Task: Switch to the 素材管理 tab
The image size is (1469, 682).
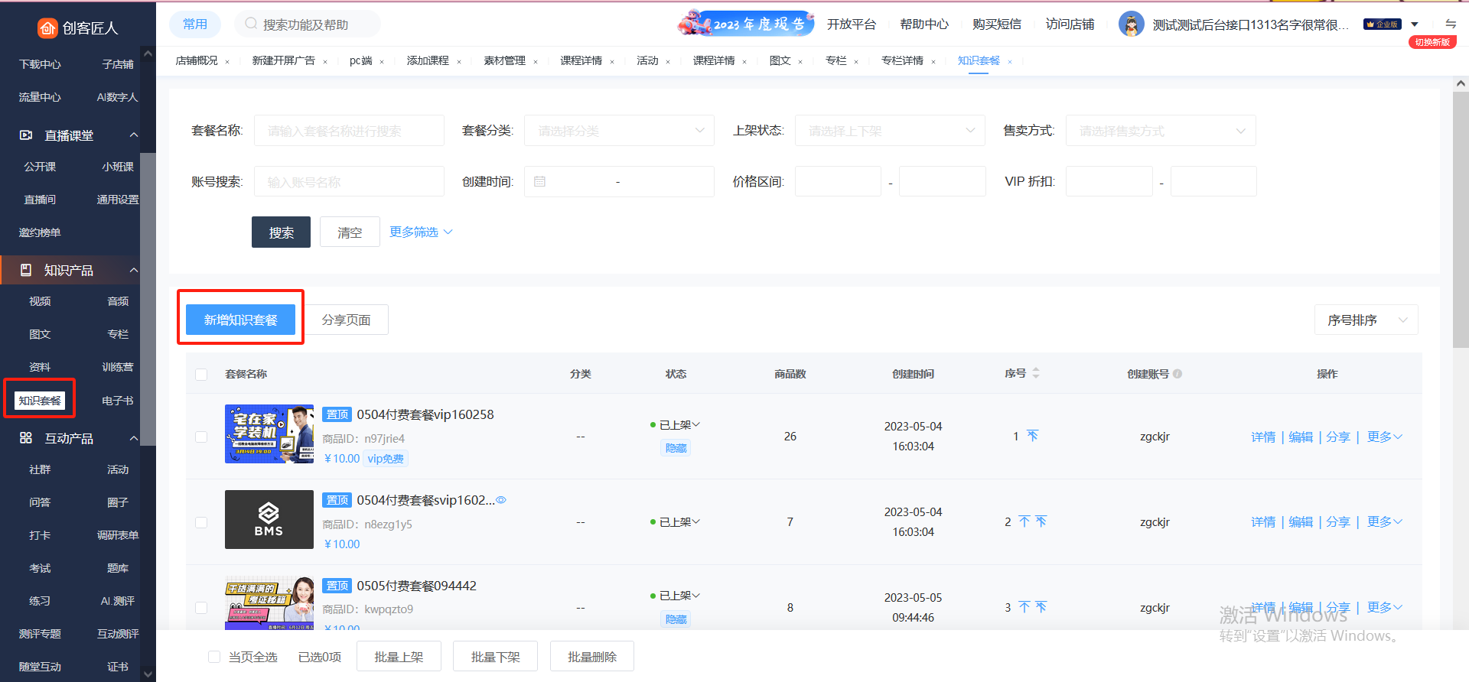Action: point(504,60)
